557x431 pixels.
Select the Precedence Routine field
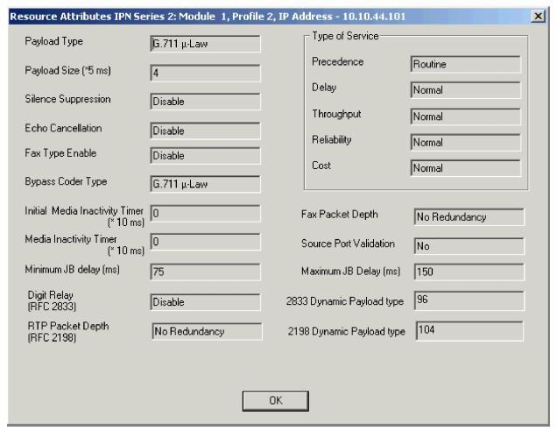(464, 64)
